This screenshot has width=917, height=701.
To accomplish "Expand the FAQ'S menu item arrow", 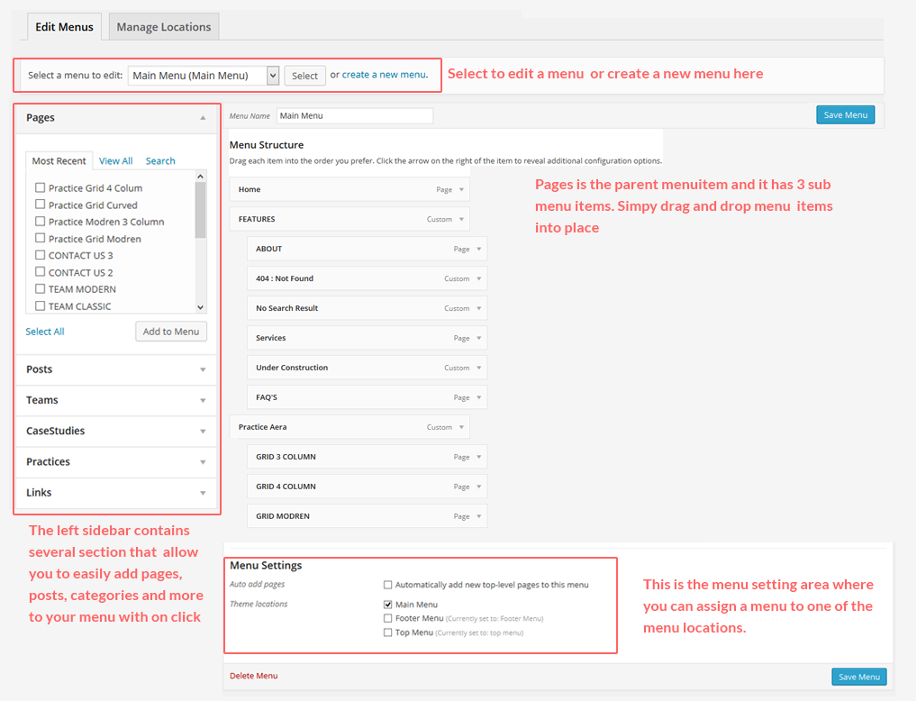I will coord(478,398).
